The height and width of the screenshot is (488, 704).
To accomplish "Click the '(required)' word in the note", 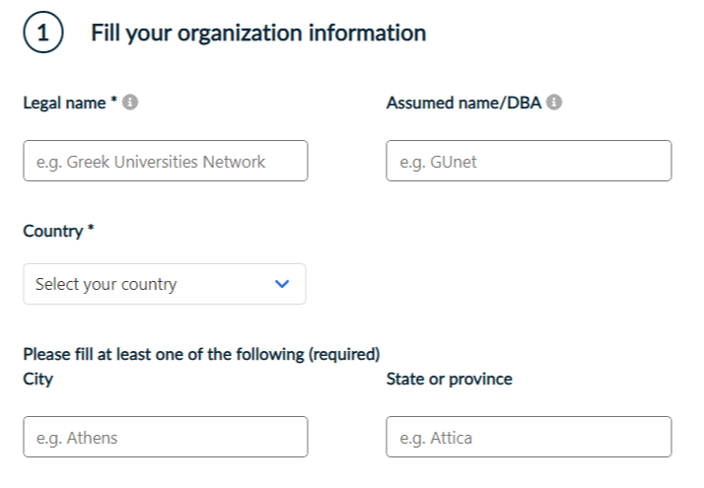I will [345, 355].
